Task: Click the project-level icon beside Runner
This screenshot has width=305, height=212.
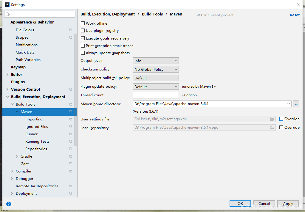Action: pos(71,134)
